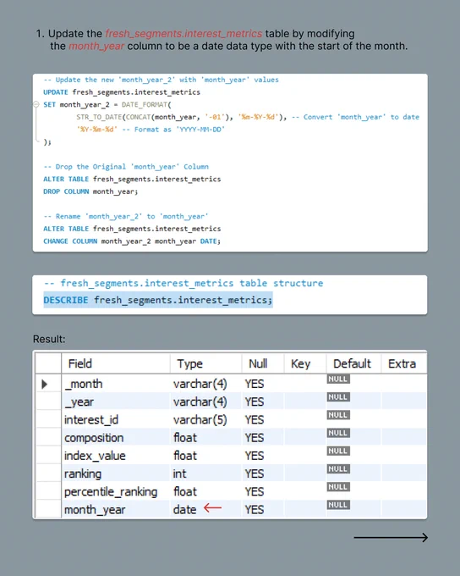
Task: Click the NULL default badge for _month
Action: click(x=338, y=379)
